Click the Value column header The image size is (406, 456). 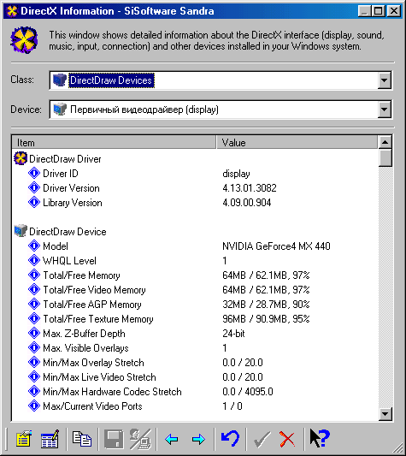pyautogui.click(x=297, y=143)
